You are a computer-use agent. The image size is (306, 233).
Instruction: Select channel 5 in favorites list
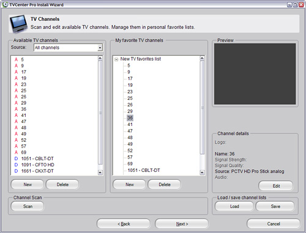(129, 65)
